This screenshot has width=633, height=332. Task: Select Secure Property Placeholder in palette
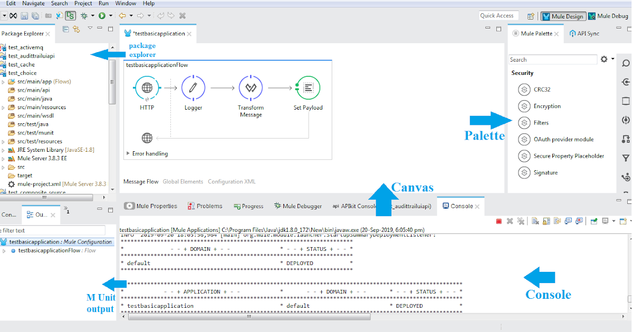click(x=561, y=156)
